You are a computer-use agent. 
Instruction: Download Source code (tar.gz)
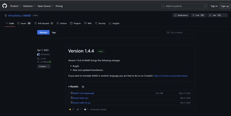pos(82,103)
